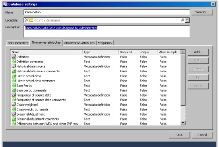This screenshot has height=147, width=219.
Task: Select the Chain-weighted row name
Action: click(27, 104)
